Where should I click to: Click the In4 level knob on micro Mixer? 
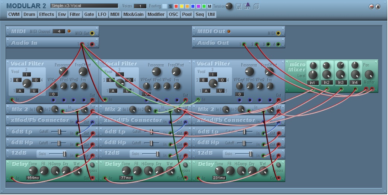pyautogui.click(x=355, y=74)
